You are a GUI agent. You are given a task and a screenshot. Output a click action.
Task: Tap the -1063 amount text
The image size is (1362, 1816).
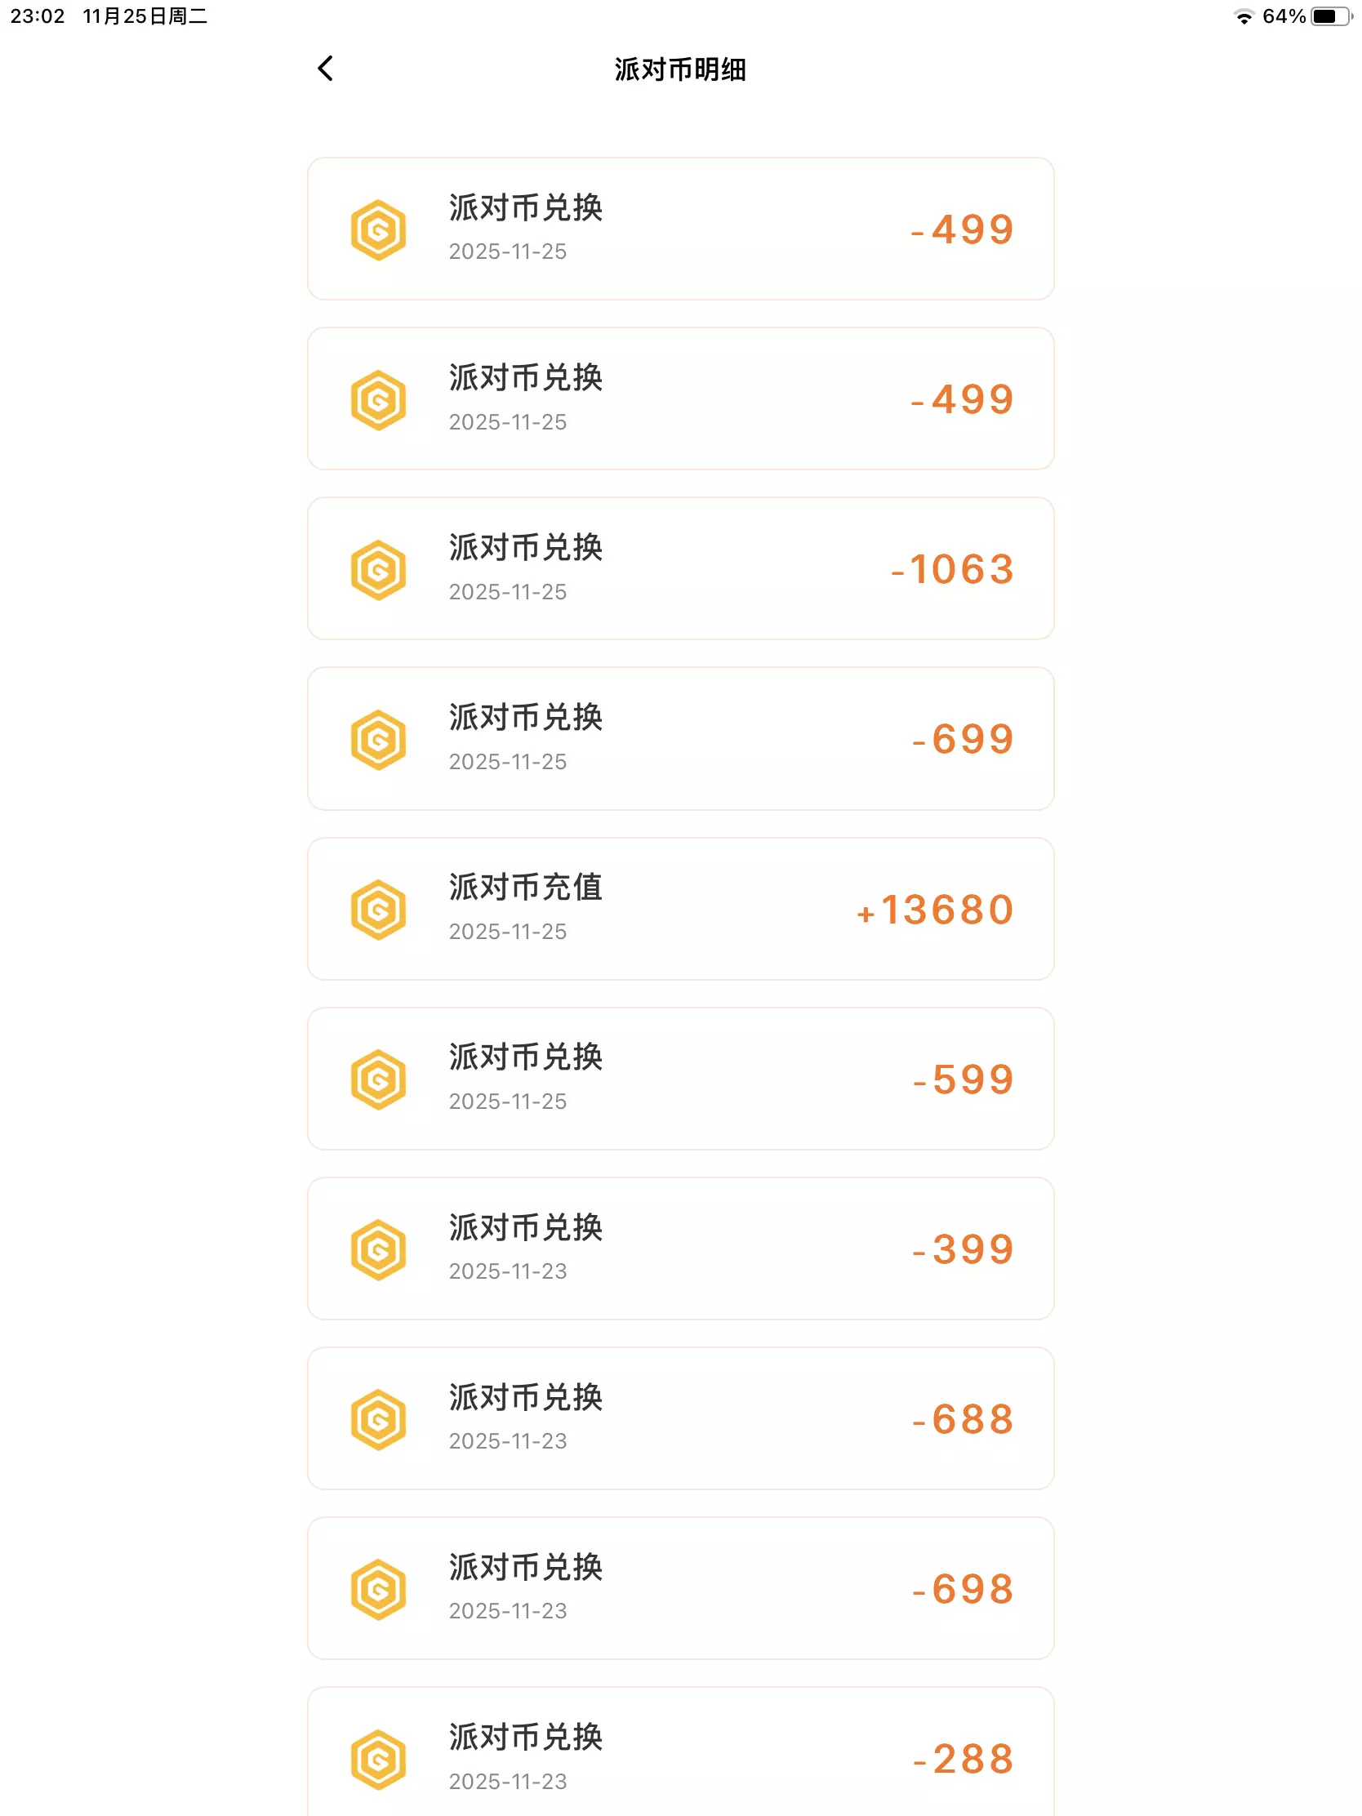[952, 569]
